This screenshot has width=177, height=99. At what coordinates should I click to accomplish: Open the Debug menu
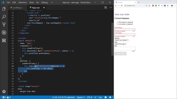[44, 2]
